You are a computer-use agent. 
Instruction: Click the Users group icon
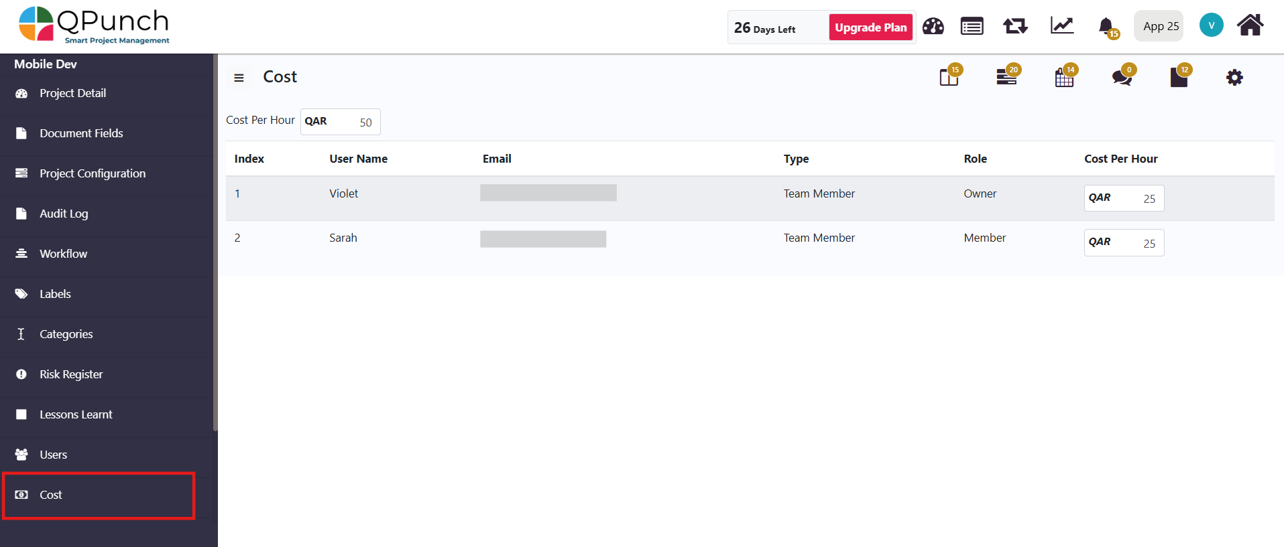tap(21, 455)
